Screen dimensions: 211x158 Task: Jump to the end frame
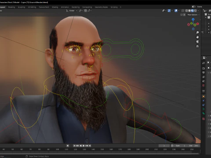click(x=90, y=146)
